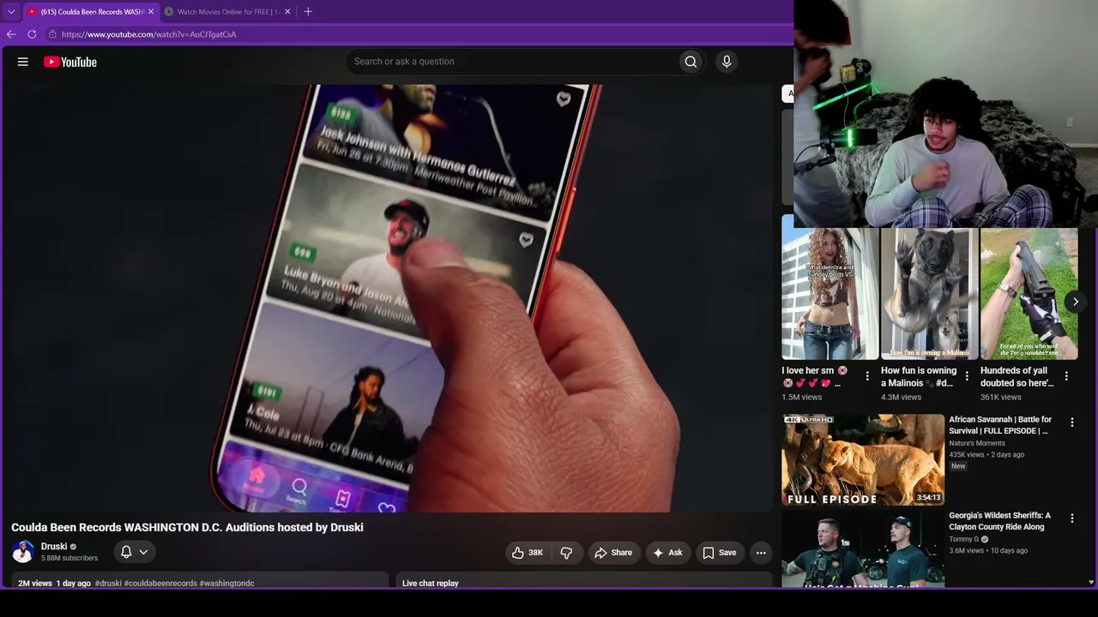
Task: Open more actions menu beside Save
Action: pos(761,553)
